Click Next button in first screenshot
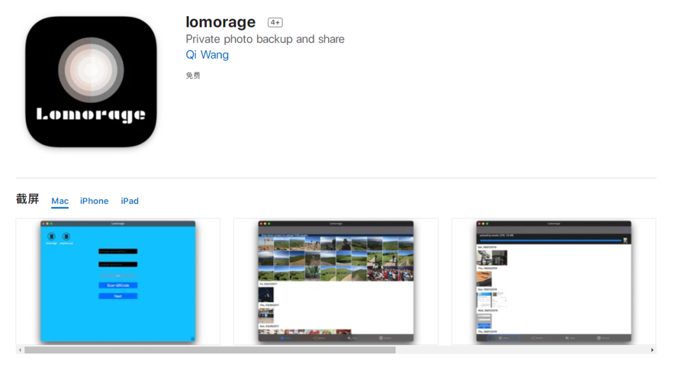 (118, 296)
